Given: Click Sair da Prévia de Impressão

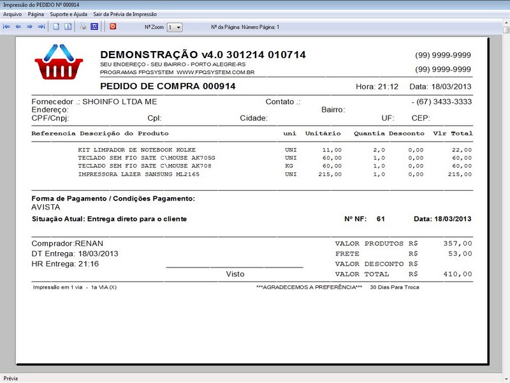Looking at the screenshot, I should [125, 14].
